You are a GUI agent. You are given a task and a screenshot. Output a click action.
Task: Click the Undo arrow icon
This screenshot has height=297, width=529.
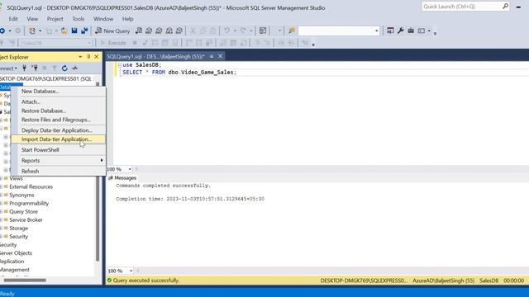(226, 31)
